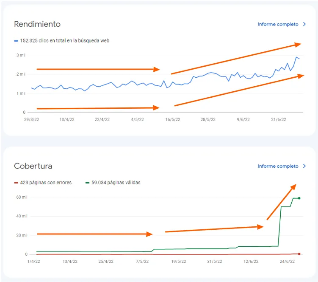Screen dimensions: 318x282
Task: Click the '2 mil' axis label
Action: click(x=21, y=74)
